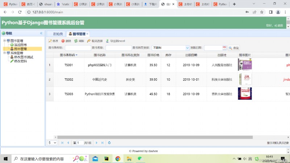Open PyCharm from the taskbar
290x163 pixels.
[107, 159]
